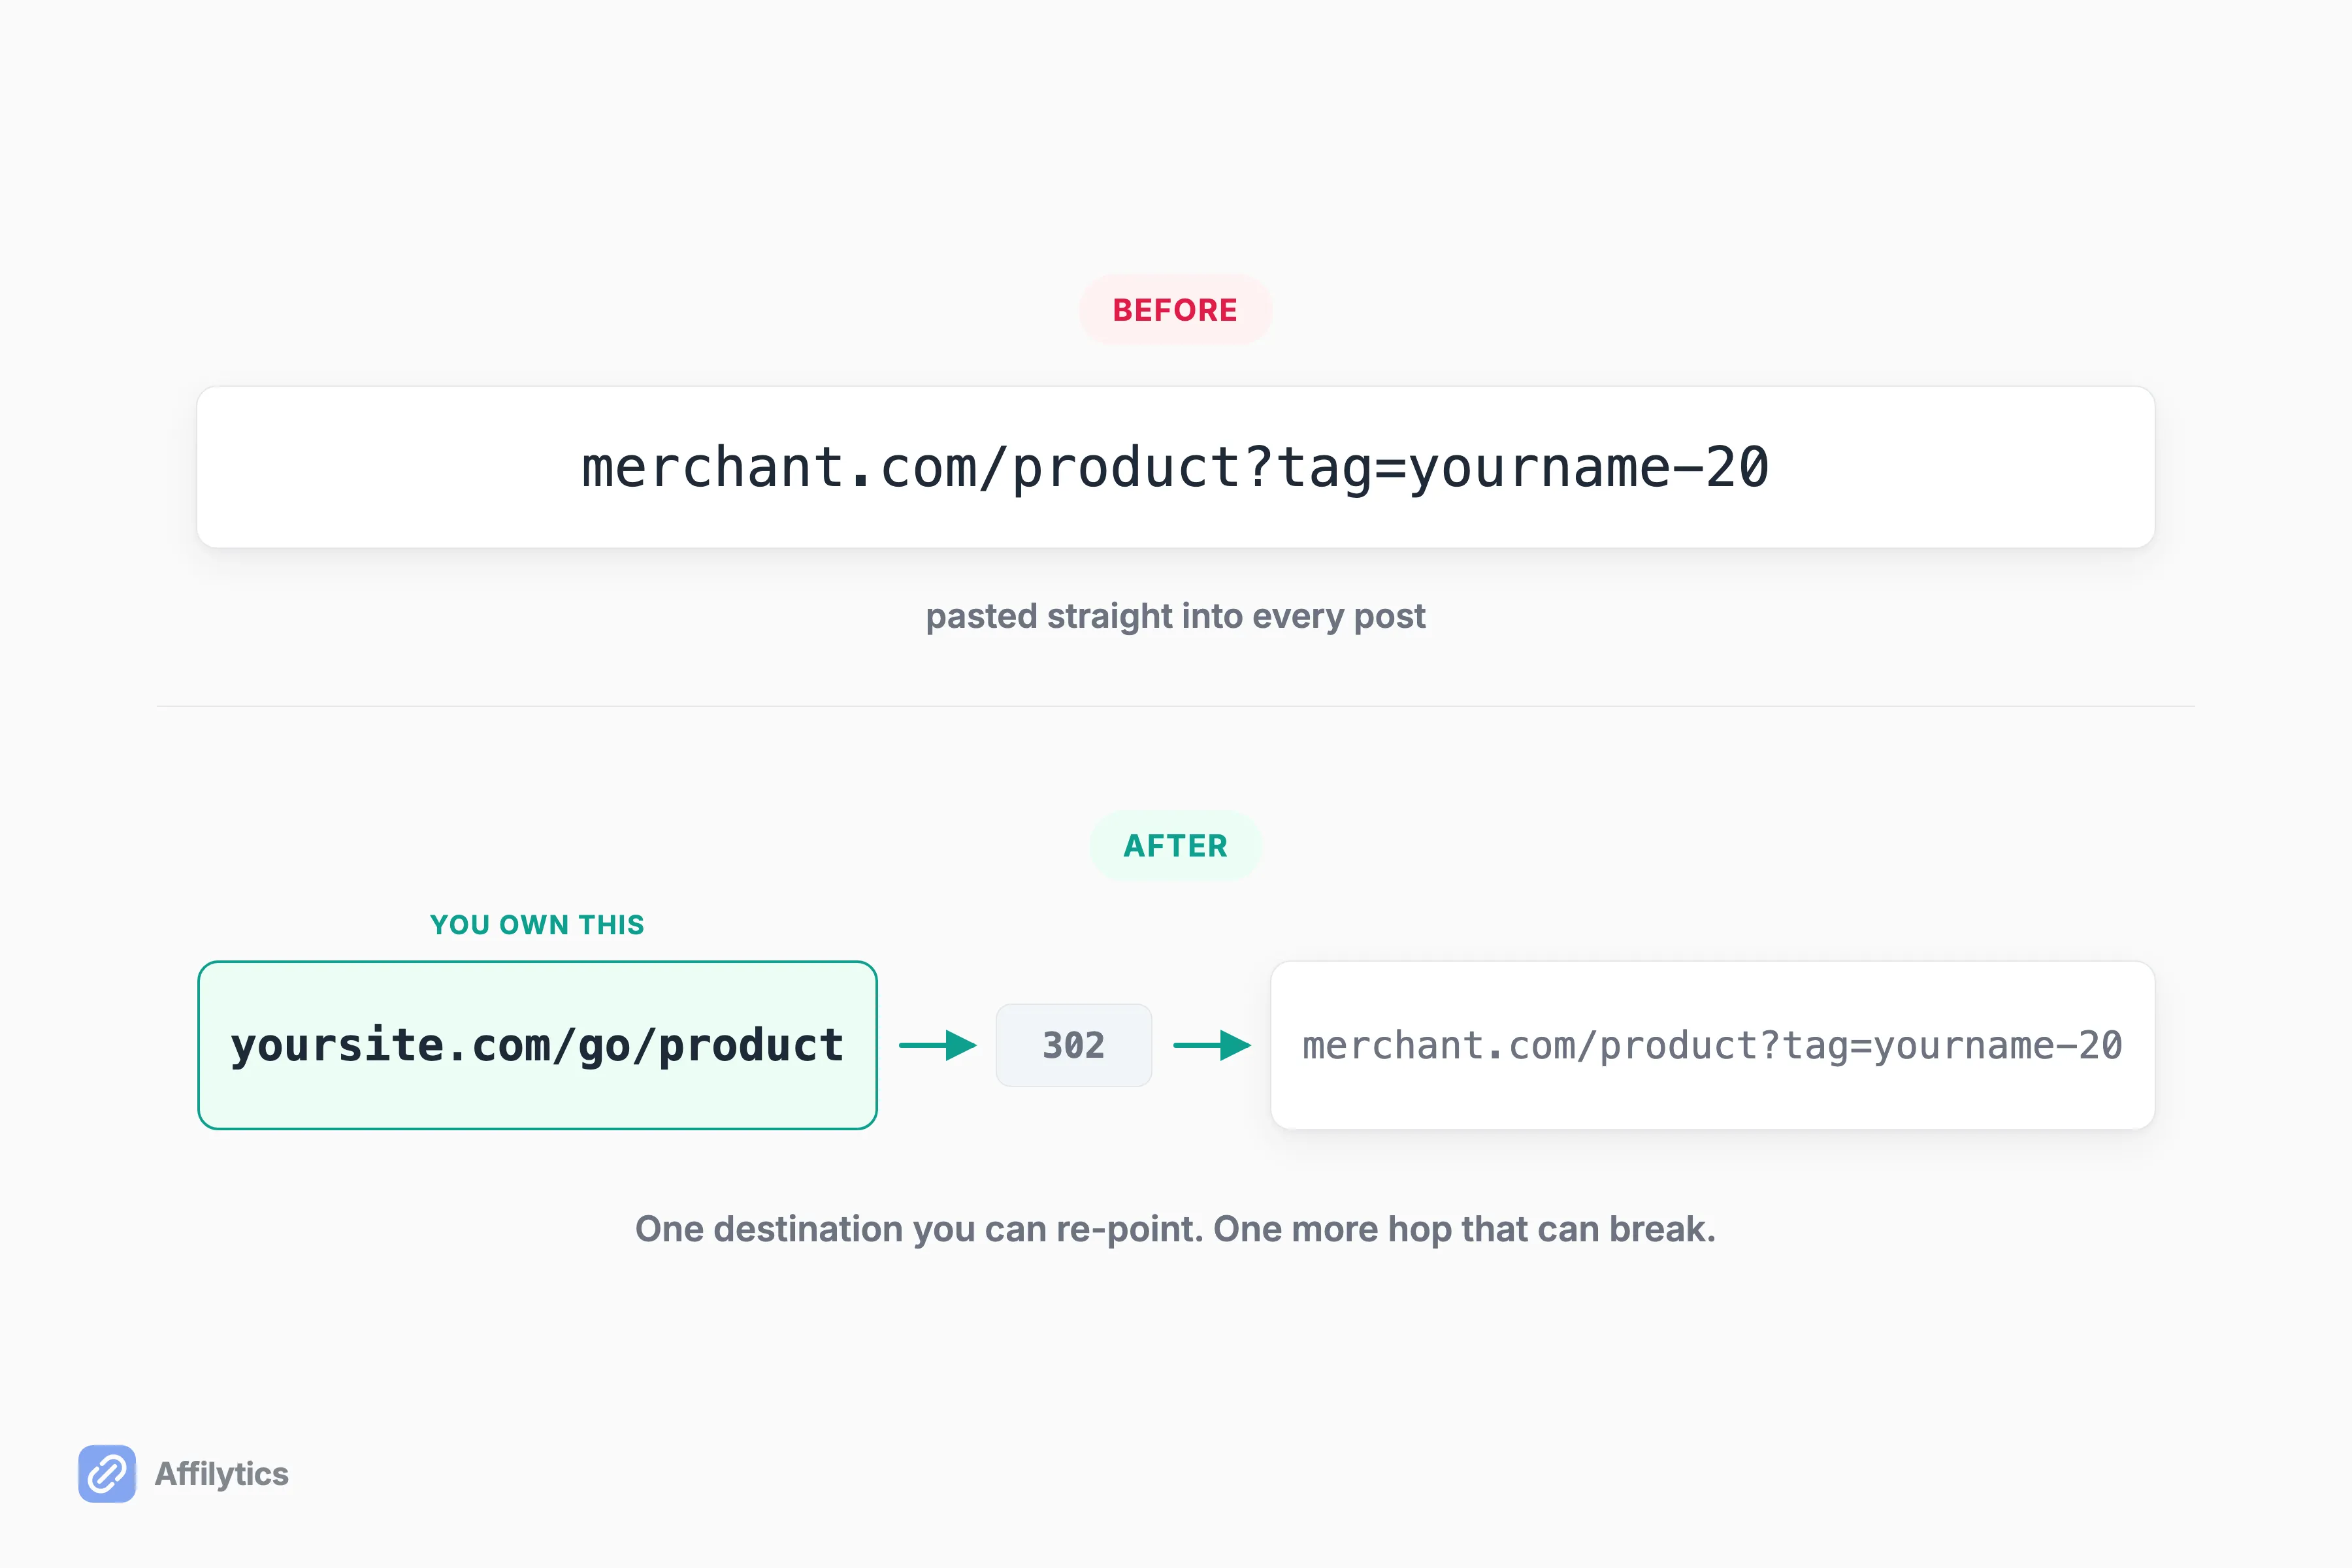The image size is (2352, 1568).
Task: Click 'pasted straight into every post' caption
Action: [1175, 616]
